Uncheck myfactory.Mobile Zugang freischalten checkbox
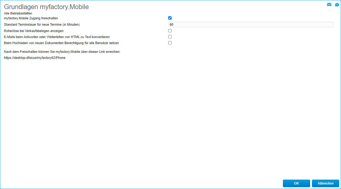 coord(170,18)
